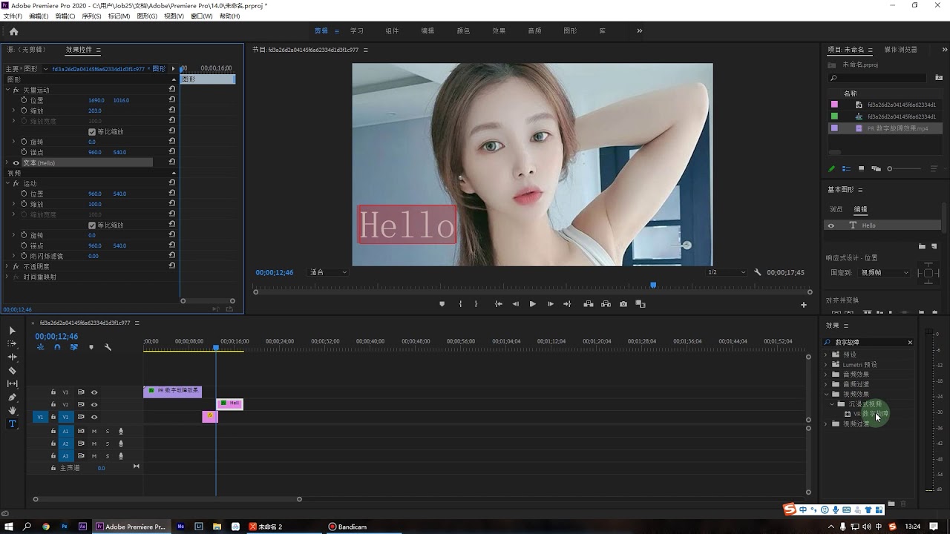
Task: Select the Razor tool
Action: tap(12, 370)
